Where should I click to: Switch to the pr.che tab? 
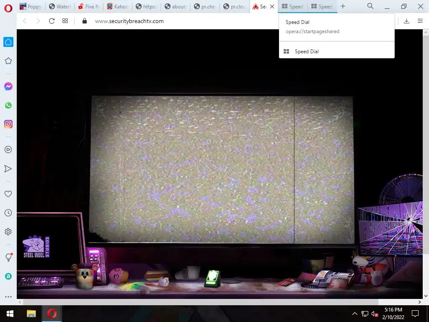tap(204, 7)
